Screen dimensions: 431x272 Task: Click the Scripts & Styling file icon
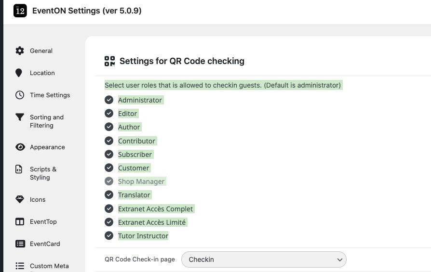point(19,169)
